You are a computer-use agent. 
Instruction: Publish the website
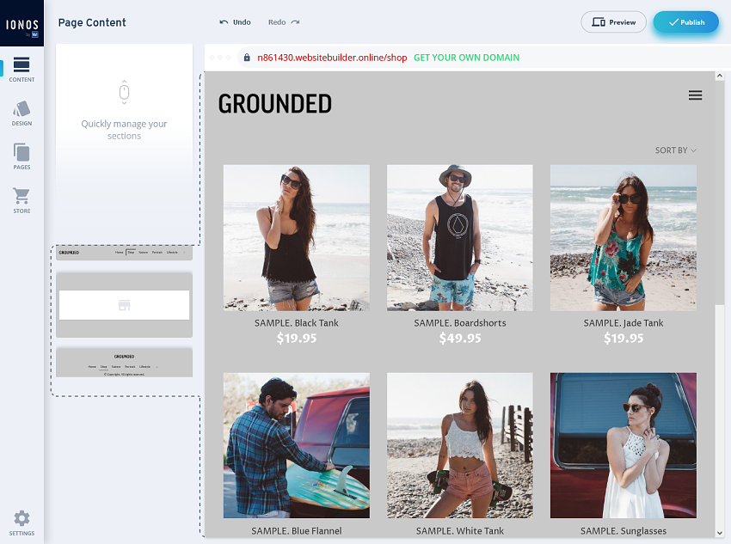pyautogui.click(x=685, y=22)
